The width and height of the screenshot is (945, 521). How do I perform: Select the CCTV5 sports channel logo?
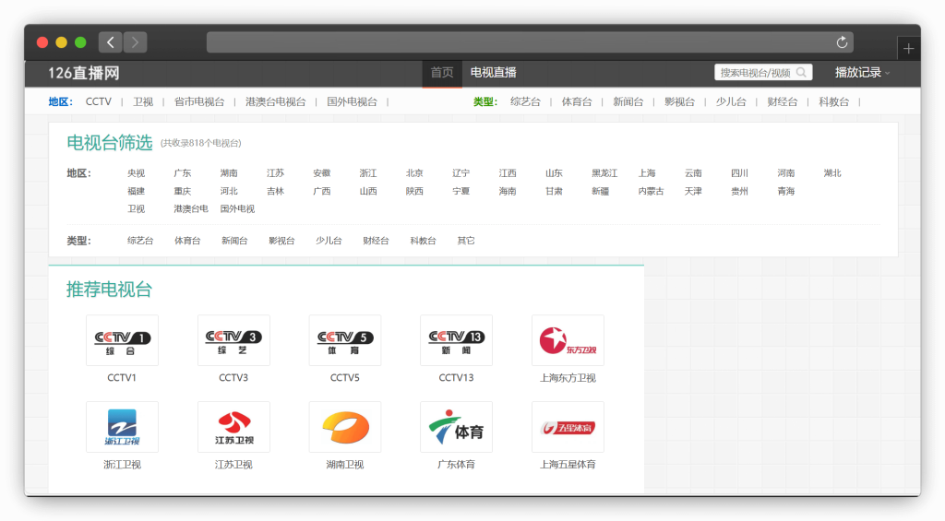tap(345, 340)
